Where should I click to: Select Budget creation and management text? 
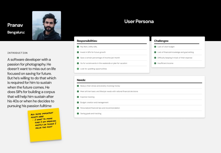click(94, 102)
